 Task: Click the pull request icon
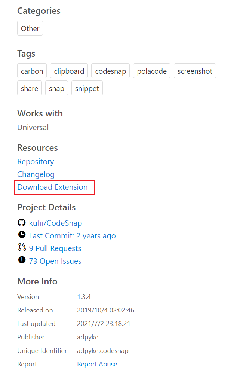tap(22, 247)
